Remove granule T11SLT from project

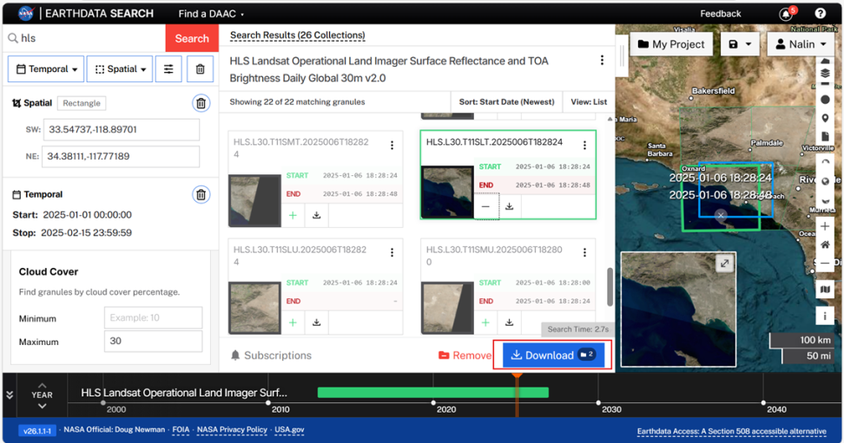click(486, 206)
